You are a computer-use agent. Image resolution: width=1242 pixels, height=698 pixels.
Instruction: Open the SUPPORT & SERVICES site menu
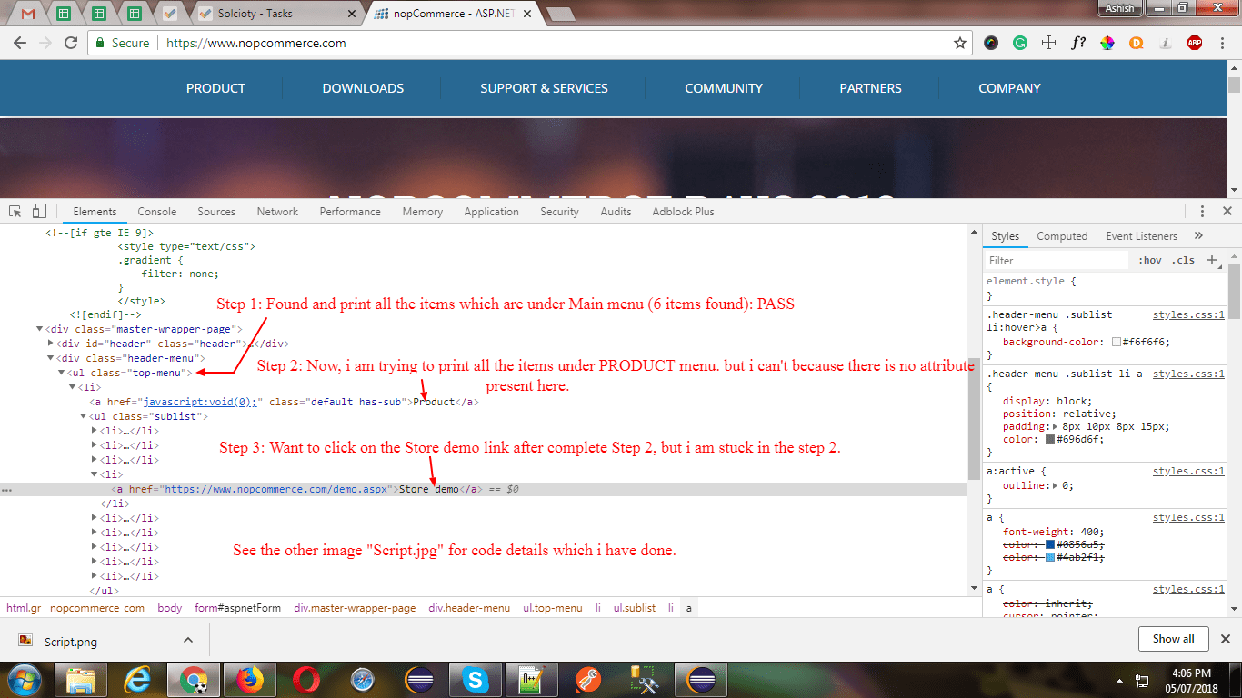tap(544, 88)
